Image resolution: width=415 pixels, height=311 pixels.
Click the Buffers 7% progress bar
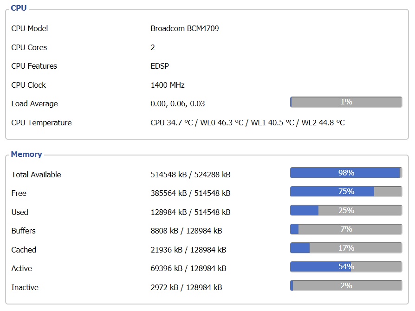click(346, 229)
